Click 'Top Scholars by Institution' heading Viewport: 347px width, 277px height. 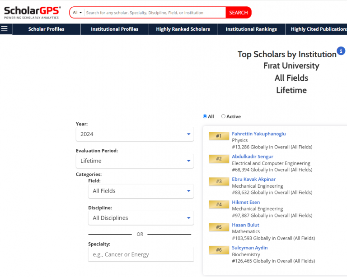(x=287, y=54)
